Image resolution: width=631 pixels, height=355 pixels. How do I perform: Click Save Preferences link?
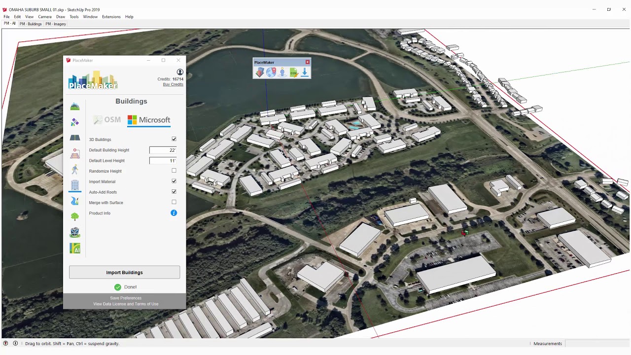pos(126,298)
